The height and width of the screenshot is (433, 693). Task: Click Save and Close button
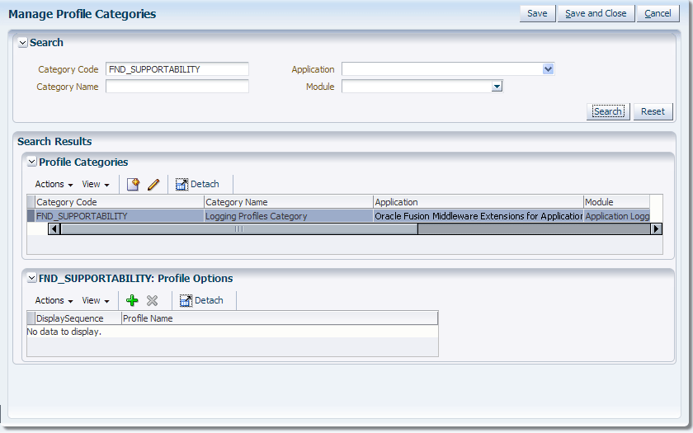(596, 14)
